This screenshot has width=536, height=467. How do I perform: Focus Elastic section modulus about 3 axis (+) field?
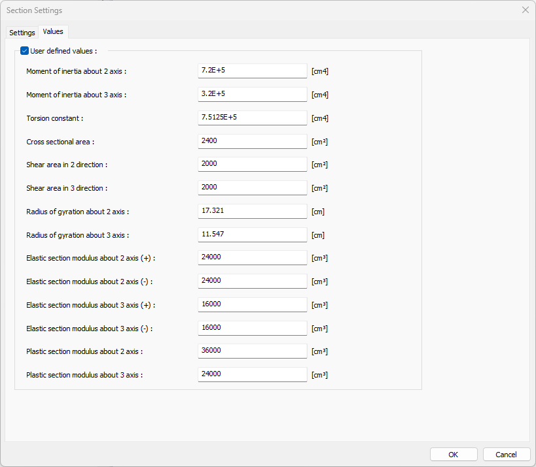point(252,304)
